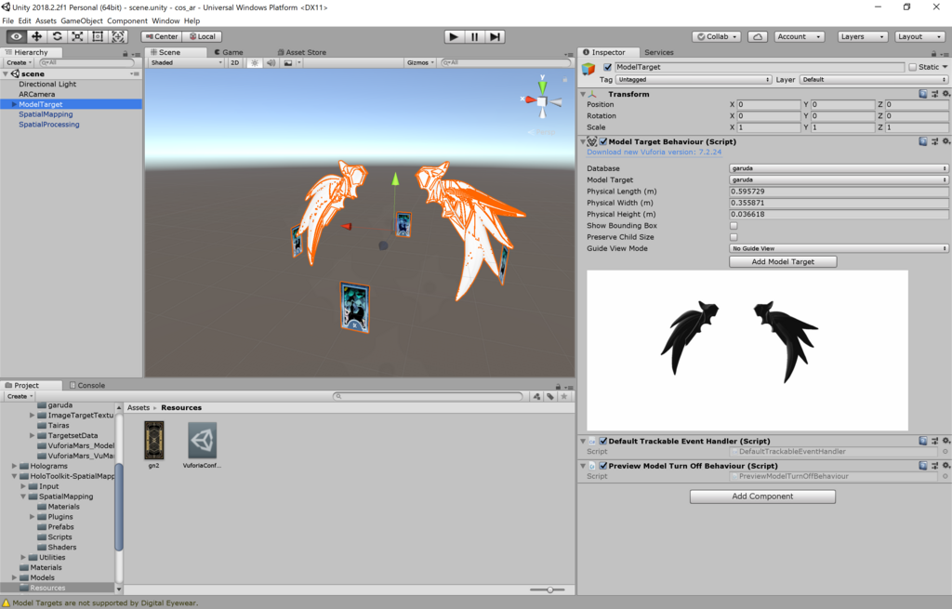The image size is (952, 609).
Task: Select the Scale tool
Action: point(77,36)
